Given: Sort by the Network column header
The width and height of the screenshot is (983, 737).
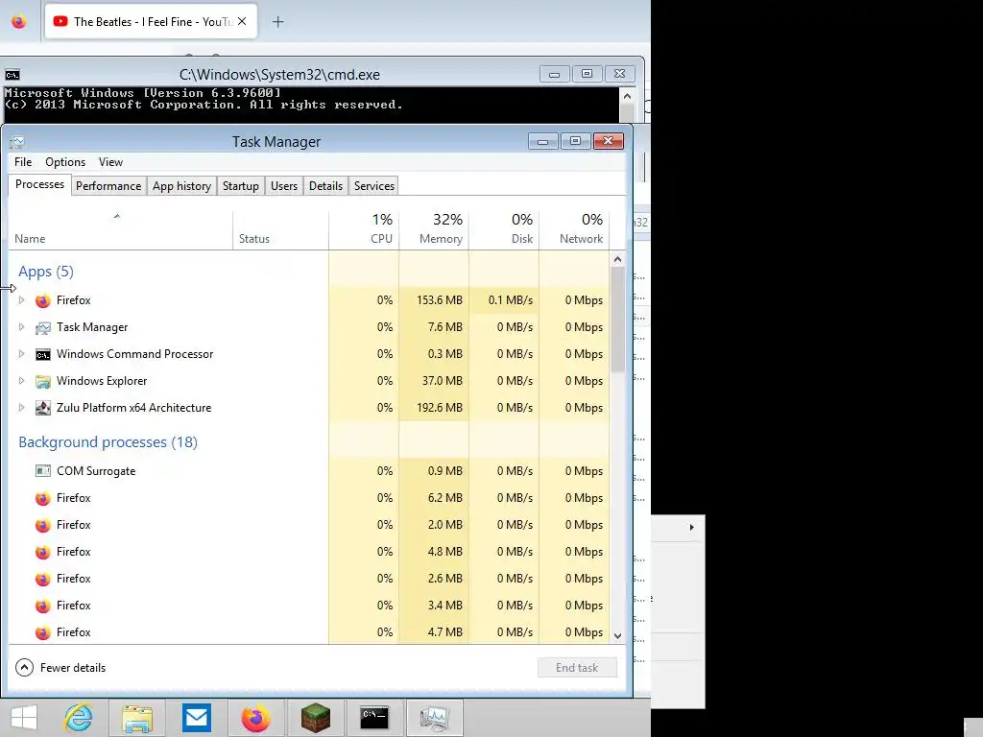Looking at the screenshot, I should 574,230.
